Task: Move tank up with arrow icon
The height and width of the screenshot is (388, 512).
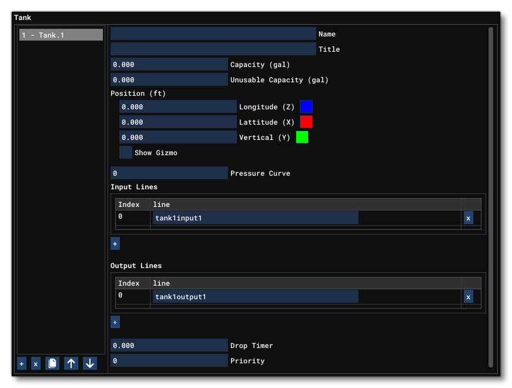Action: pos(71,364)
